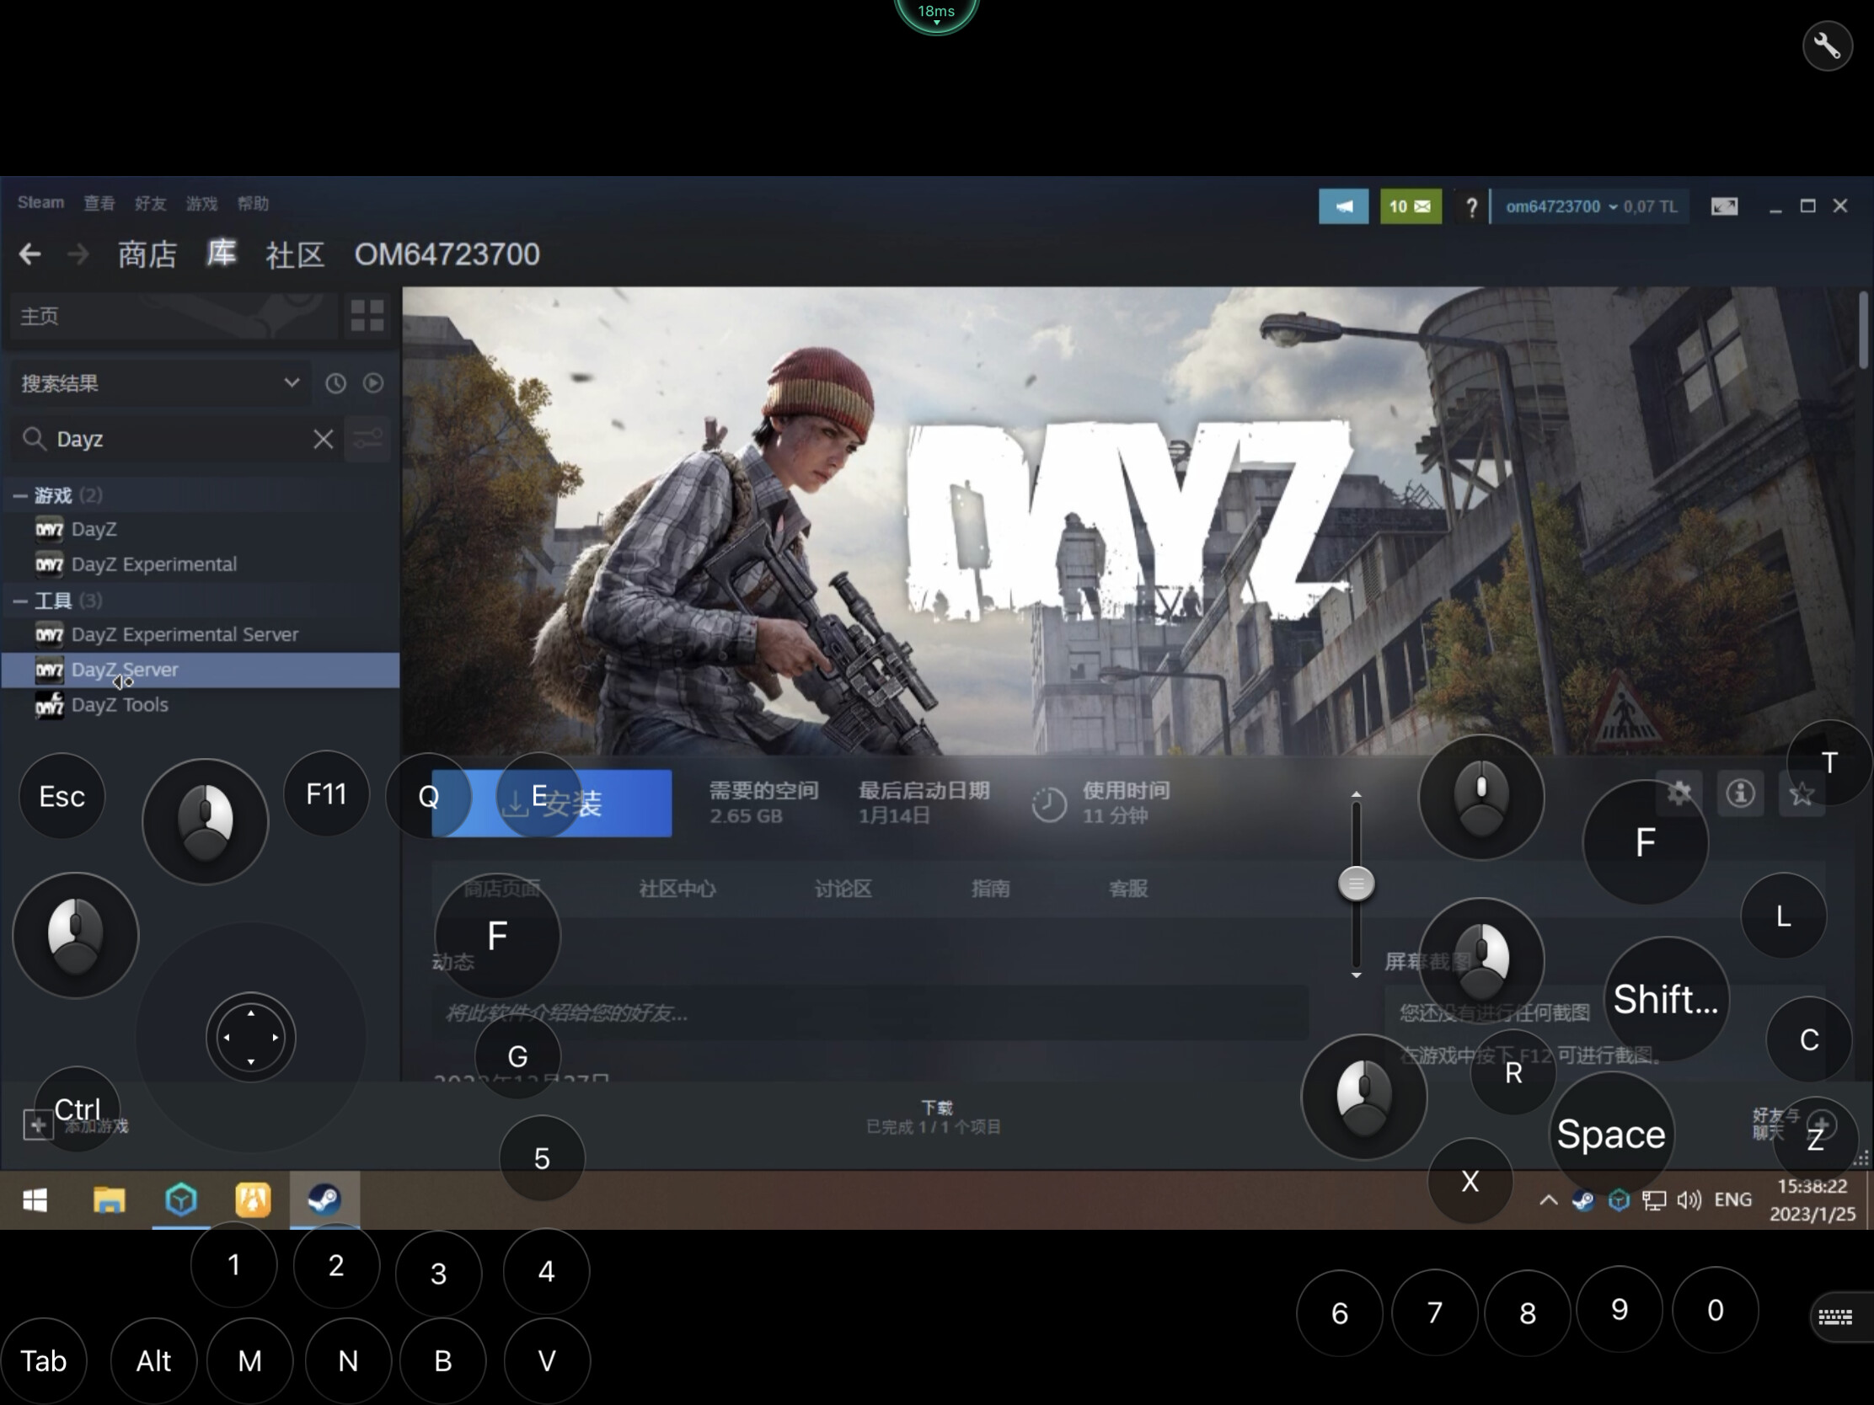Open the OM64723700 profile tab
Image resolution: width=1874 pixels, height=1405 pixels.
click(447, 254)
